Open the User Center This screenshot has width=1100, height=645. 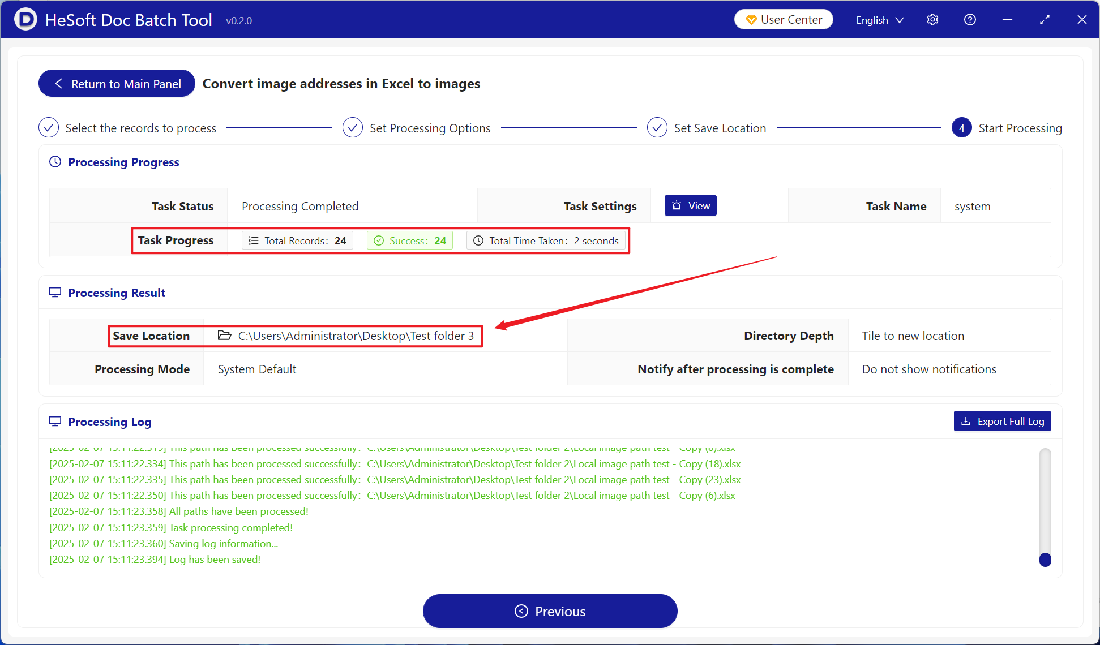tap(784, 20)
